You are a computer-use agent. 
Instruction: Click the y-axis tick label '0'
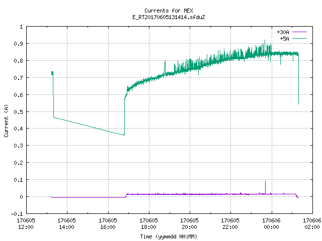21,197
